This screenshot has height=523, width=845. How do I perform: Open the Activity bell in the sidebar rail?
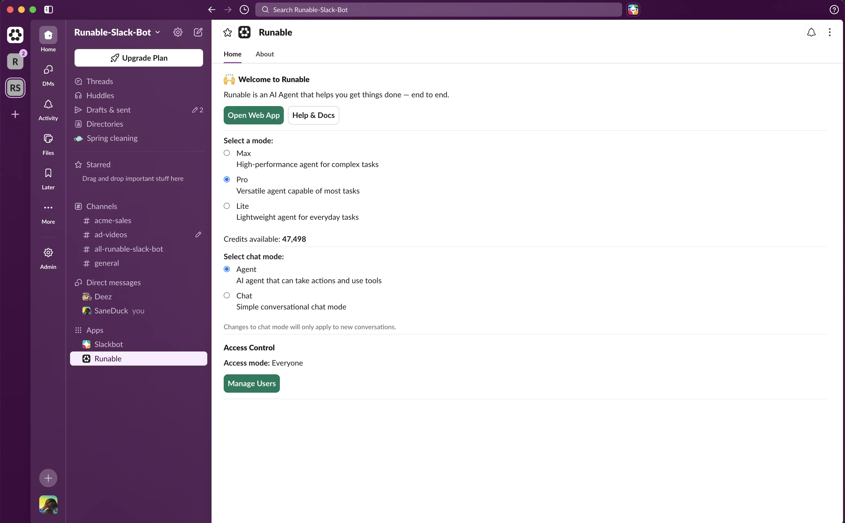[x=48, y=110]
